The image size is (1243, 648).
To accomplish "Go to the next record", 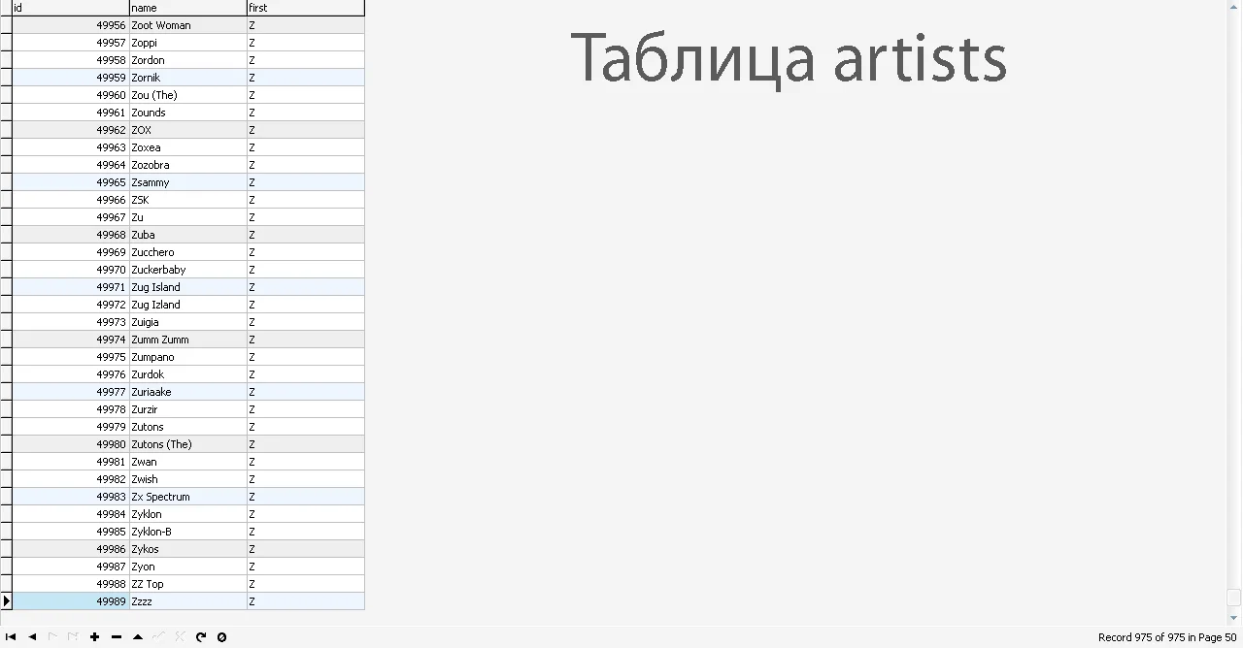I will [x=53, y=637].
